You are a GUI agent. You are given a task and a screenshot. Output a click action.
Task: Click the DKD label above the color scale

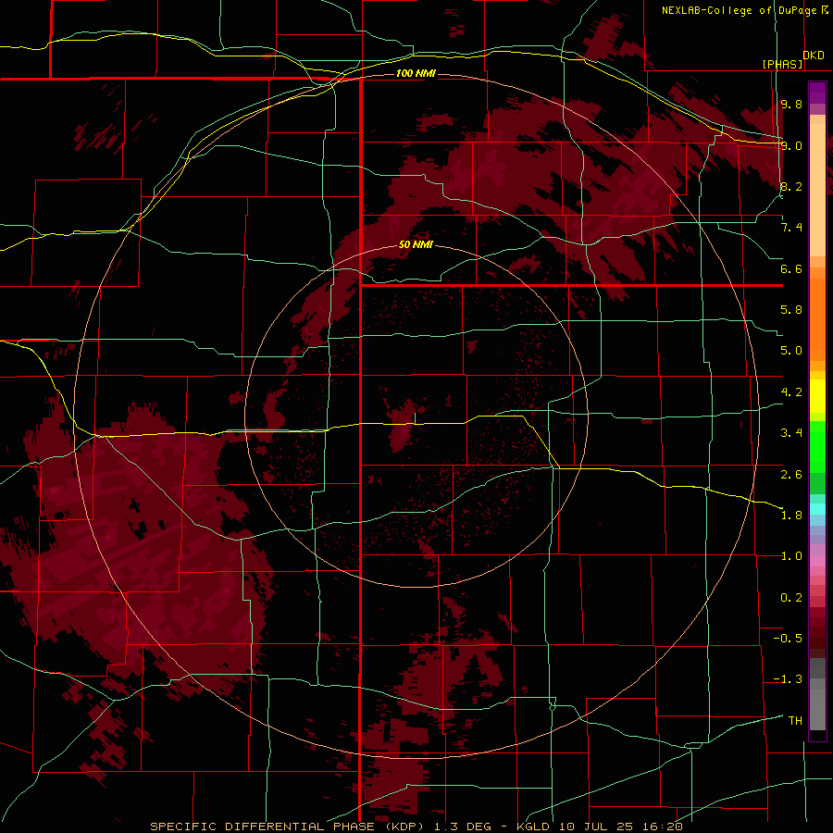click(814, 56)
